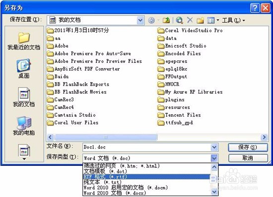
Task: Select the Corel User Files folder
Action: [72, 123]
